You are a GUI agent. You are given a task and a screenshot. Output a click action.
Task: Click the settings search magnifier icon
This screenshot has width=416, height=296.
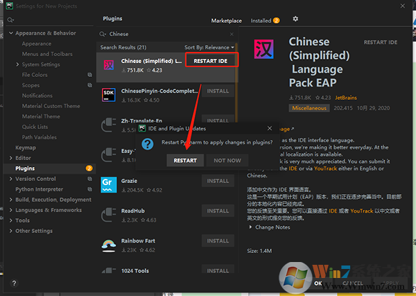(x=10, y=20)
